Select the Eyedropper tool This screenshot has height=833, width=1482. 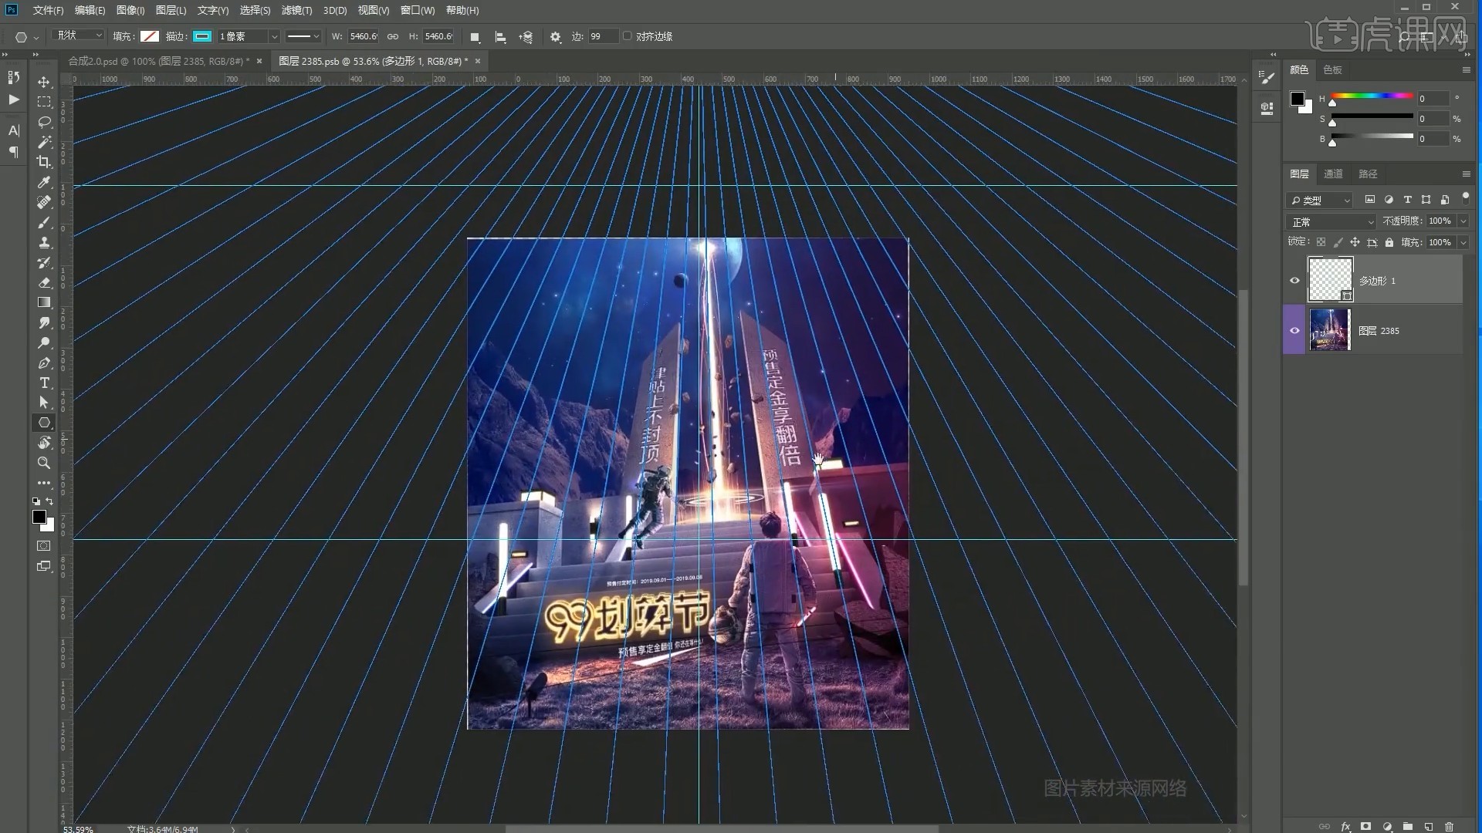coord(44,182)
